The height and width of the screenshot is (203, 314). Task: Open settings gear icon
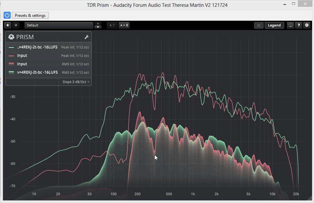pyautogui.click(x=307, y=25)
